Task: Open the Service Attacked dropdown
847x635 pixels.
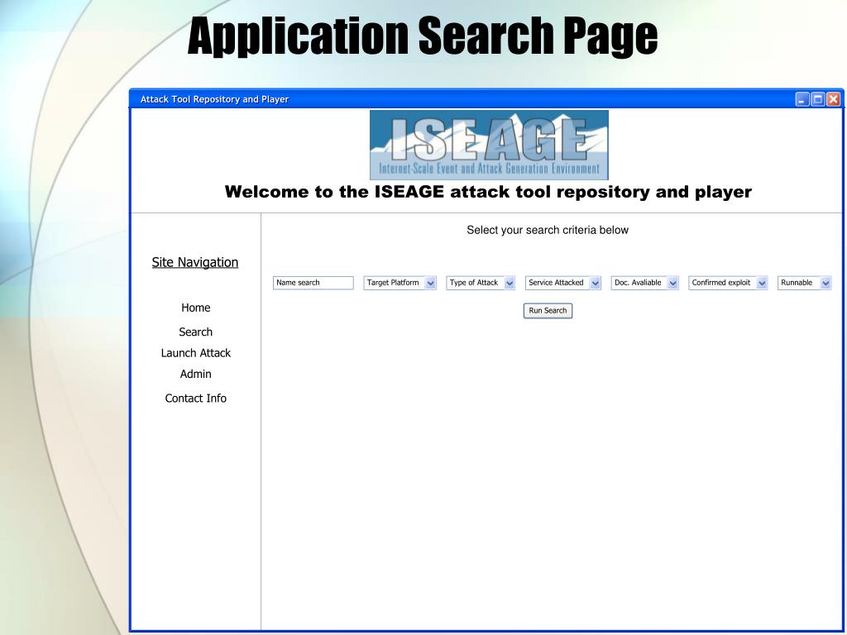Action: coord(562,283)
